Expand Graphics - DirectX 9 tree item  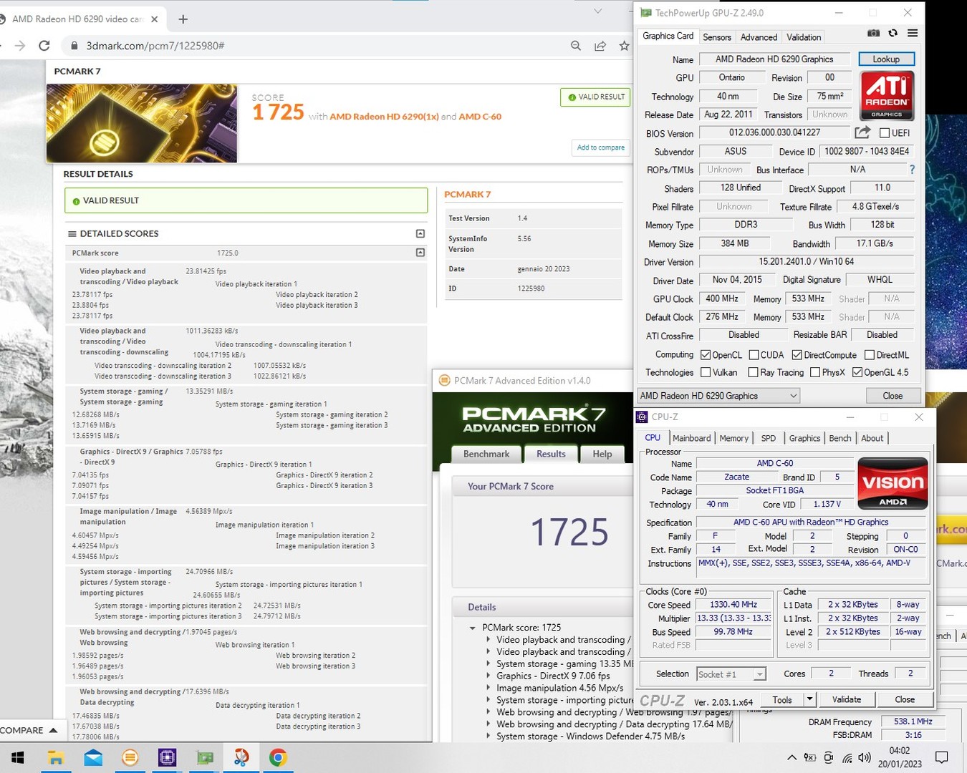tap(489, 676)
